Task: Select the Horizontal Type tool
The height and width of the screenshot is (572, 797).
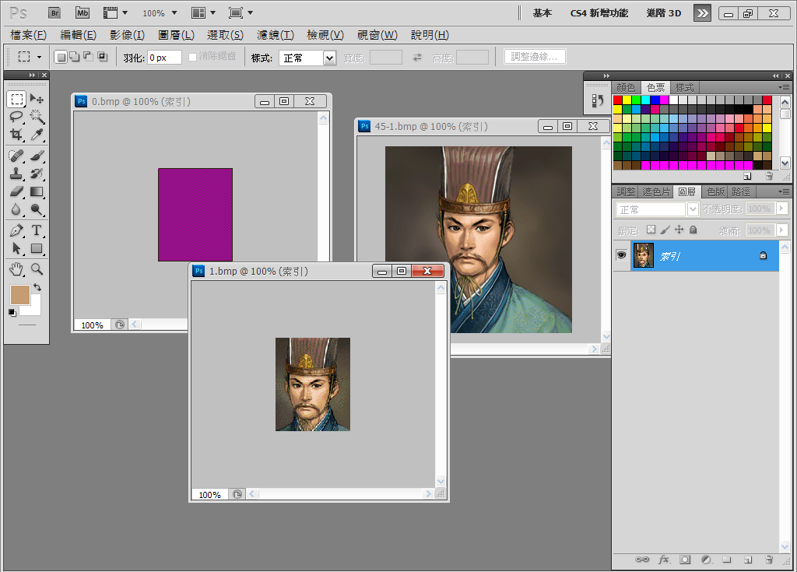Action: 37,230
